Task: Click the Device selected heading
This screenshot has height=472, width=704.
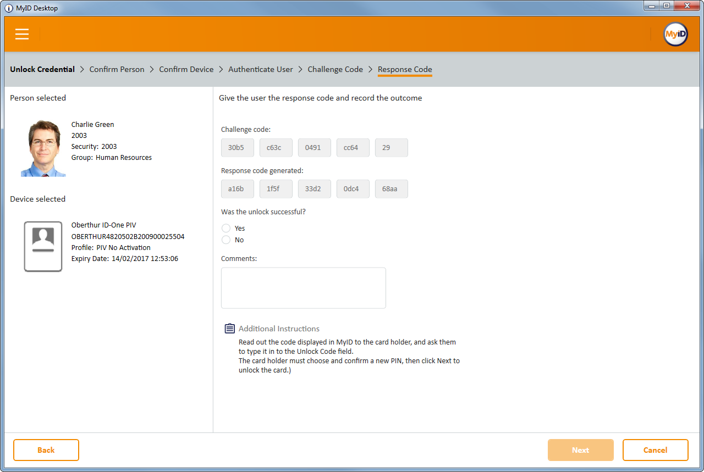Action: coord(38,199)
